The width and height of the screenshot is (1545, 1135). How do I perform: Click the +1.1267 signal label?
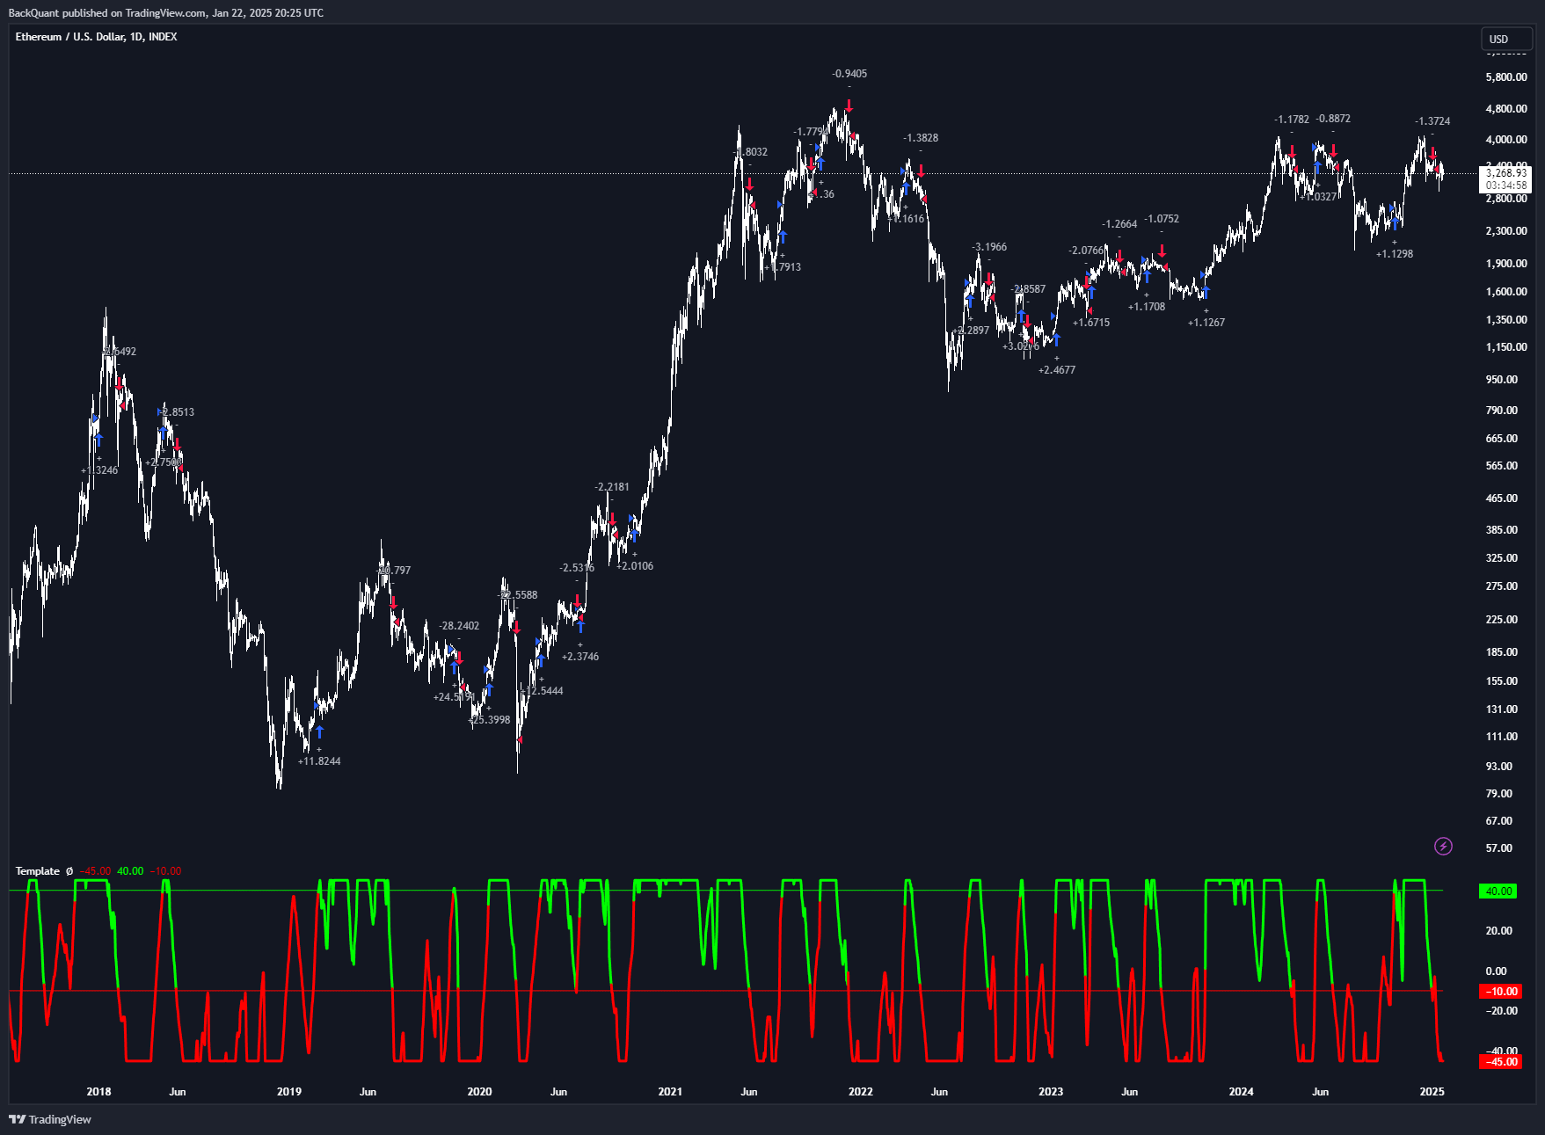point(1206,323)
